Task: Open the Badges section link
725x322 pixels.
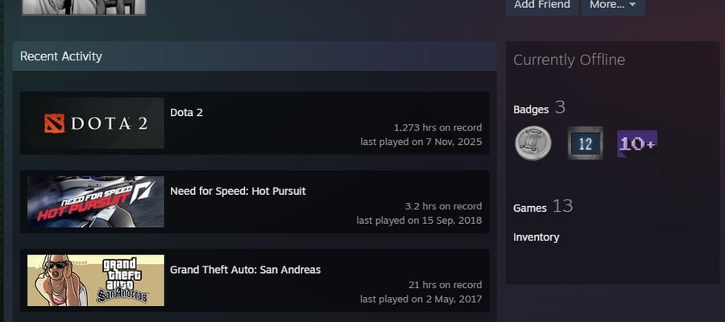Action: tap(531, 109)
